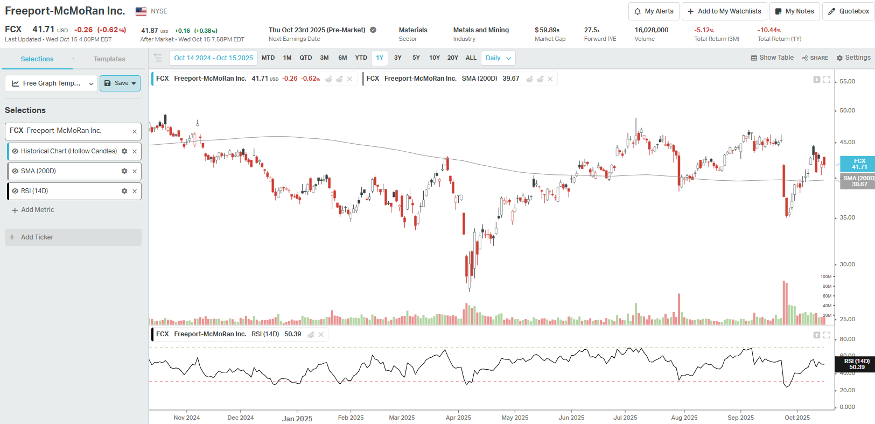Close the RSI (14D) legend chip
The image size is (875, 424).
tap(321, 335)
